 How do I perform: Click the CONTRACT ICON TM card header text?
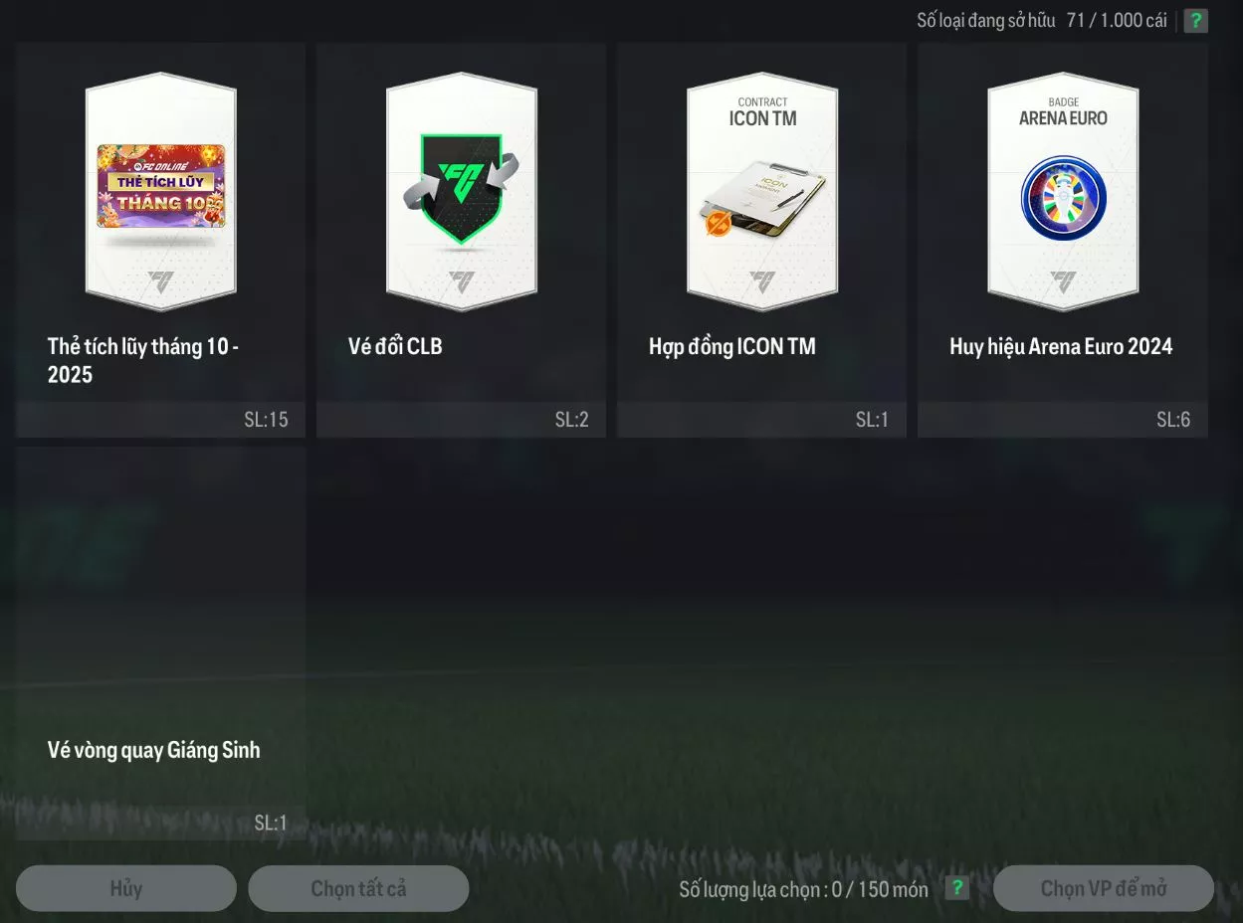coord(762,112)
